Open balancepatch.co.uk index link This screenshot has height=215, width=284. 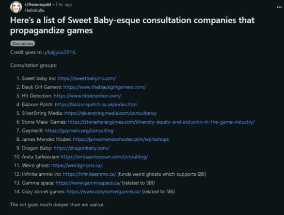point(96,104)
